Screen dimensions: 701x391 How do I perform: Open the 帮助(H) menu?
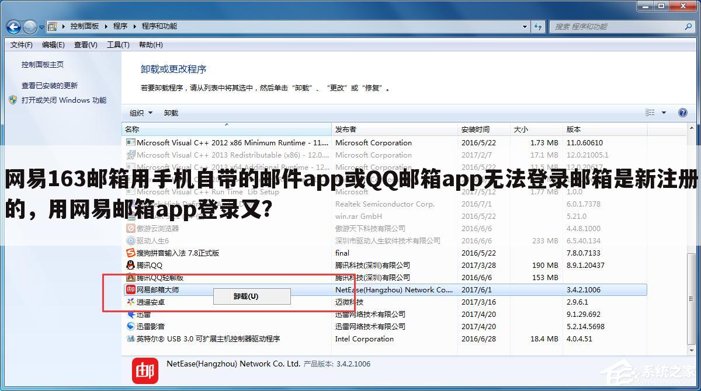click(x=151, y=45)
